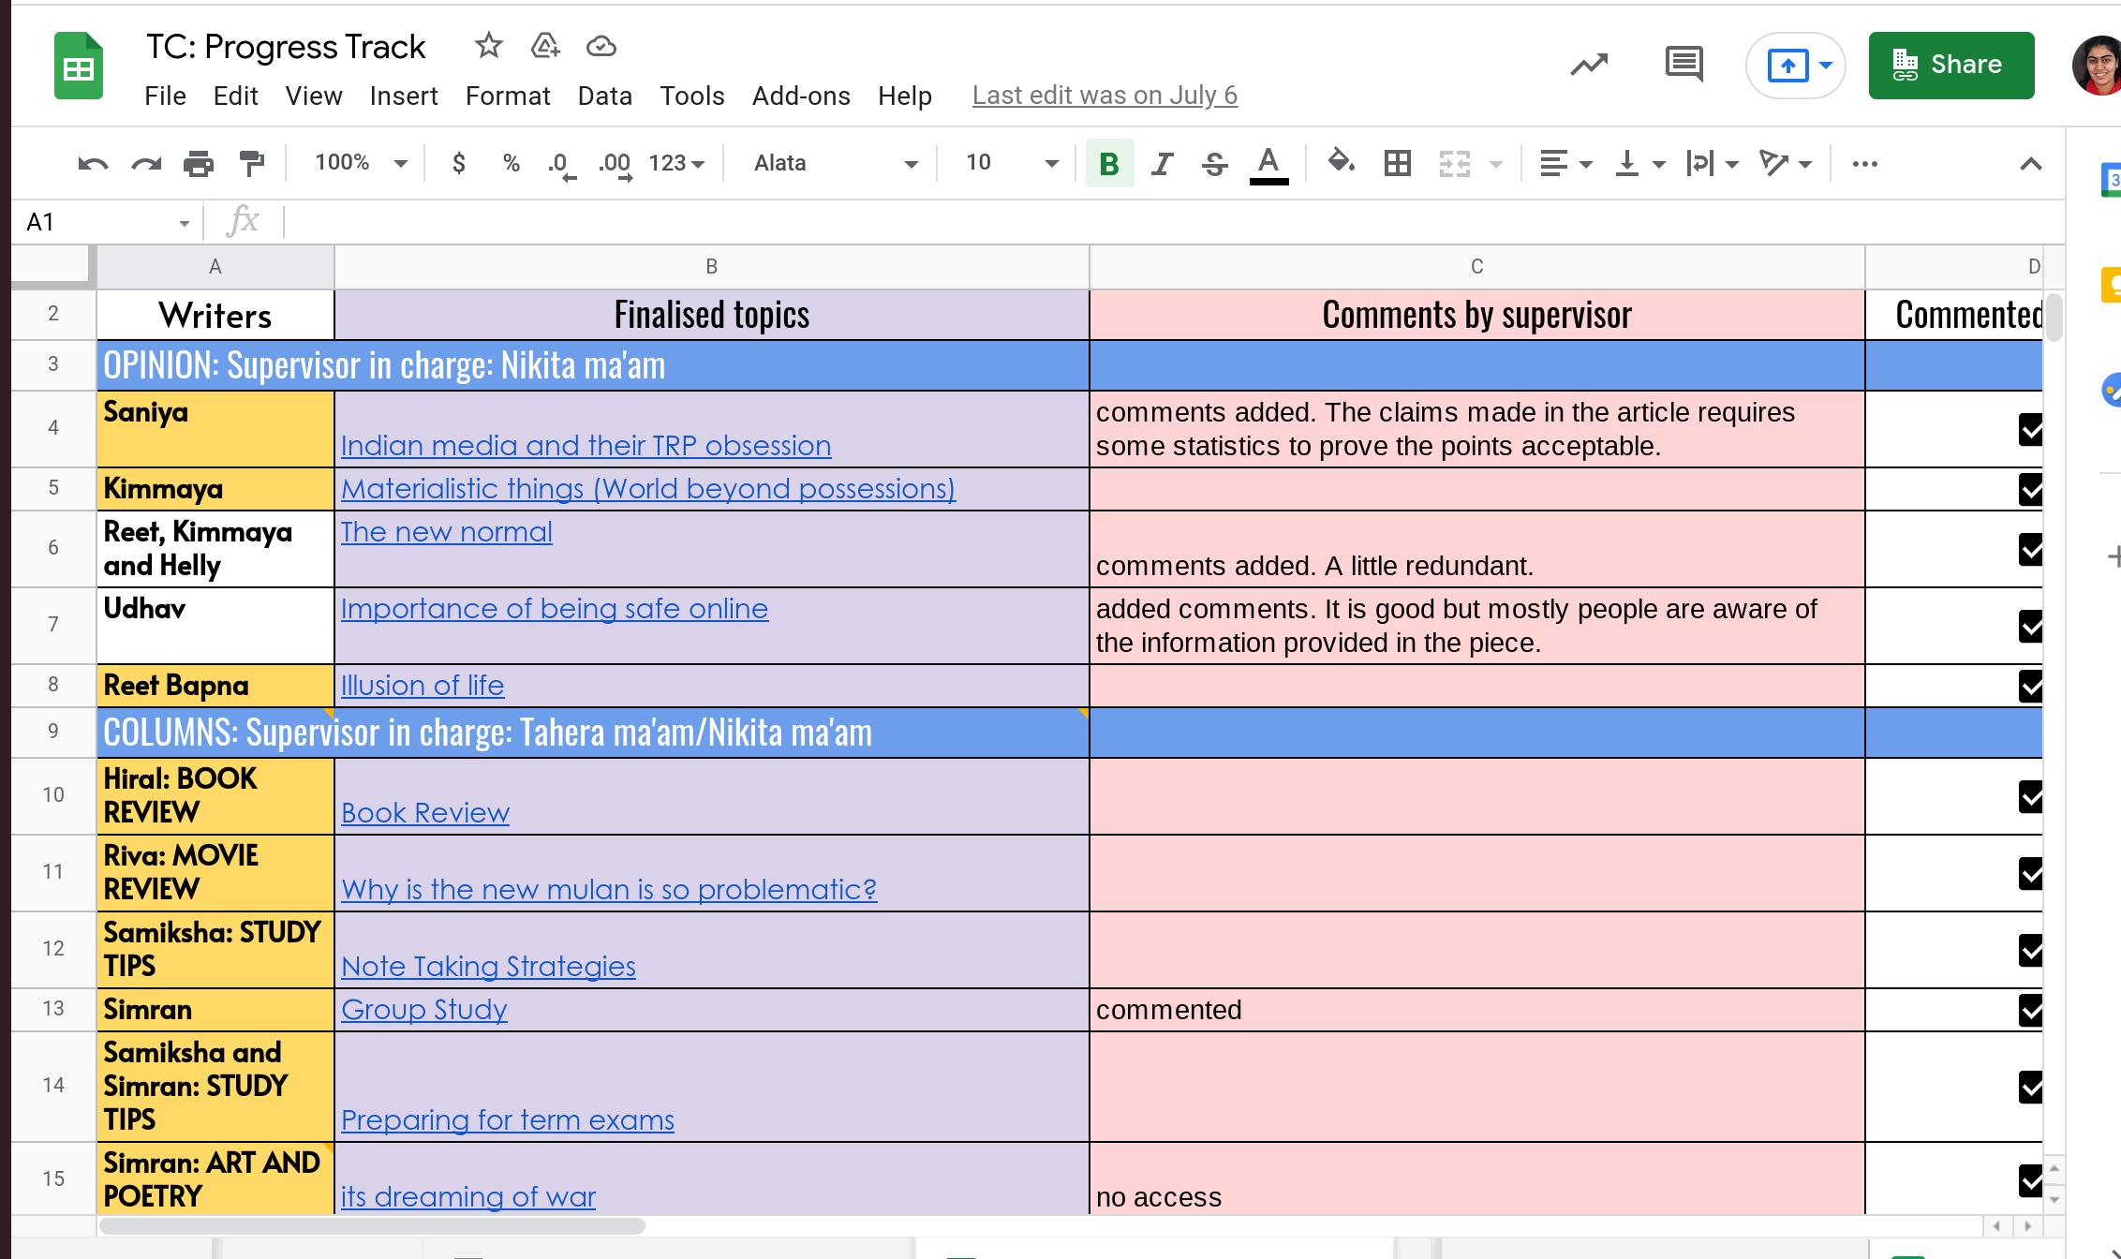The height and width of the screenshot is (1259, 2121).
Task: Click the Print icon
Action: 199,164
